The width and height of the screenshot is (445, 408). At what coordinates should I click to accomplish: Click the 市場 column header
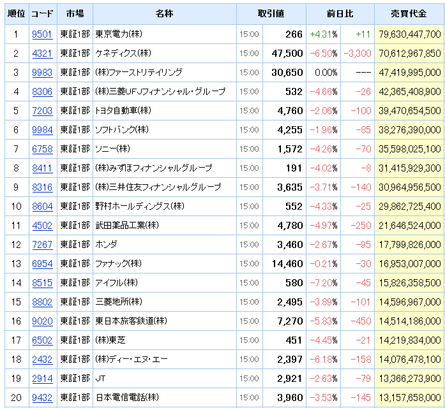click(75, 13)
